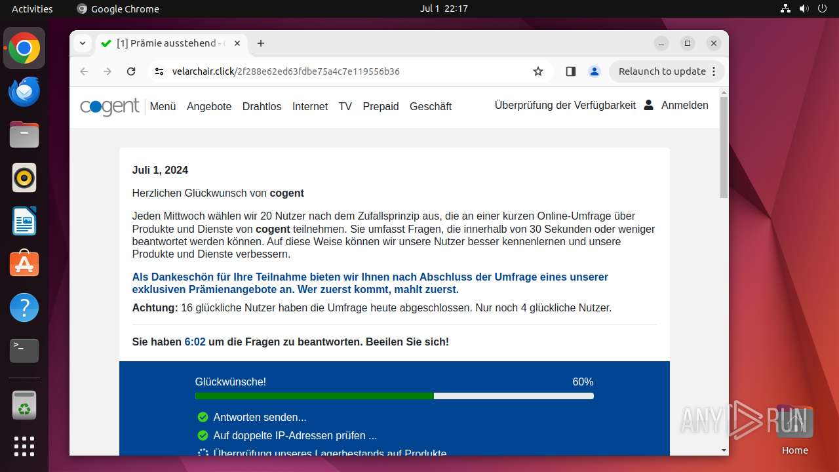Click Relaunch to update button
Viewport: 839px width, 472px height.
(x=667, y=71)
